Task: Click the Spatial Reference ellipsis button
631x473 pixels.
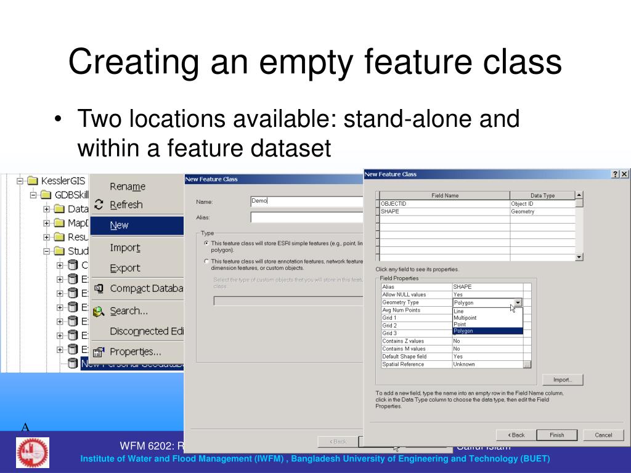Action: [527, 365]
